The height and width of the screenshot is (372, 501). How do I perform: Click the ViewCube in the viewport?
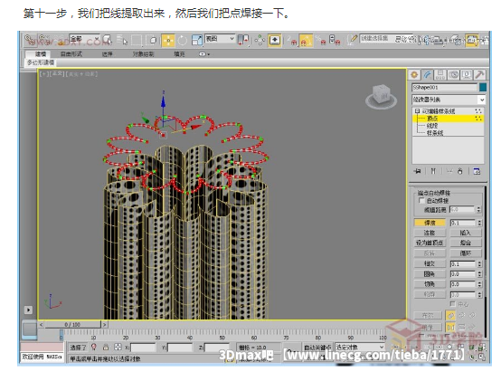382,96
